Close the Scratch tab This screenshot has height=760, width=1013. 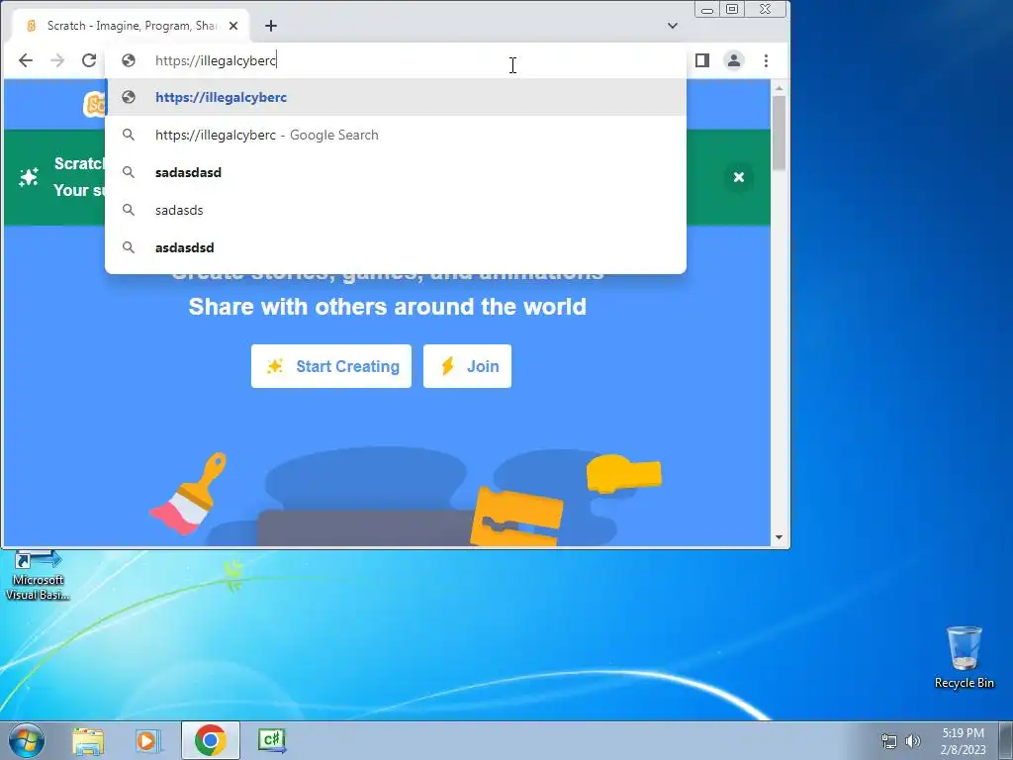[x=233, y=26]
